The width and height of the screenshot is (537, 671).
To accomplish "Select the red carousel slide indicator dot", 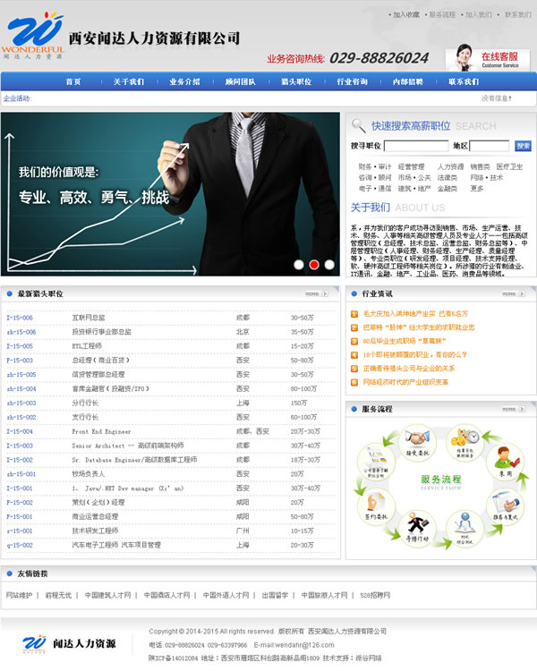I will pos(314,265).
